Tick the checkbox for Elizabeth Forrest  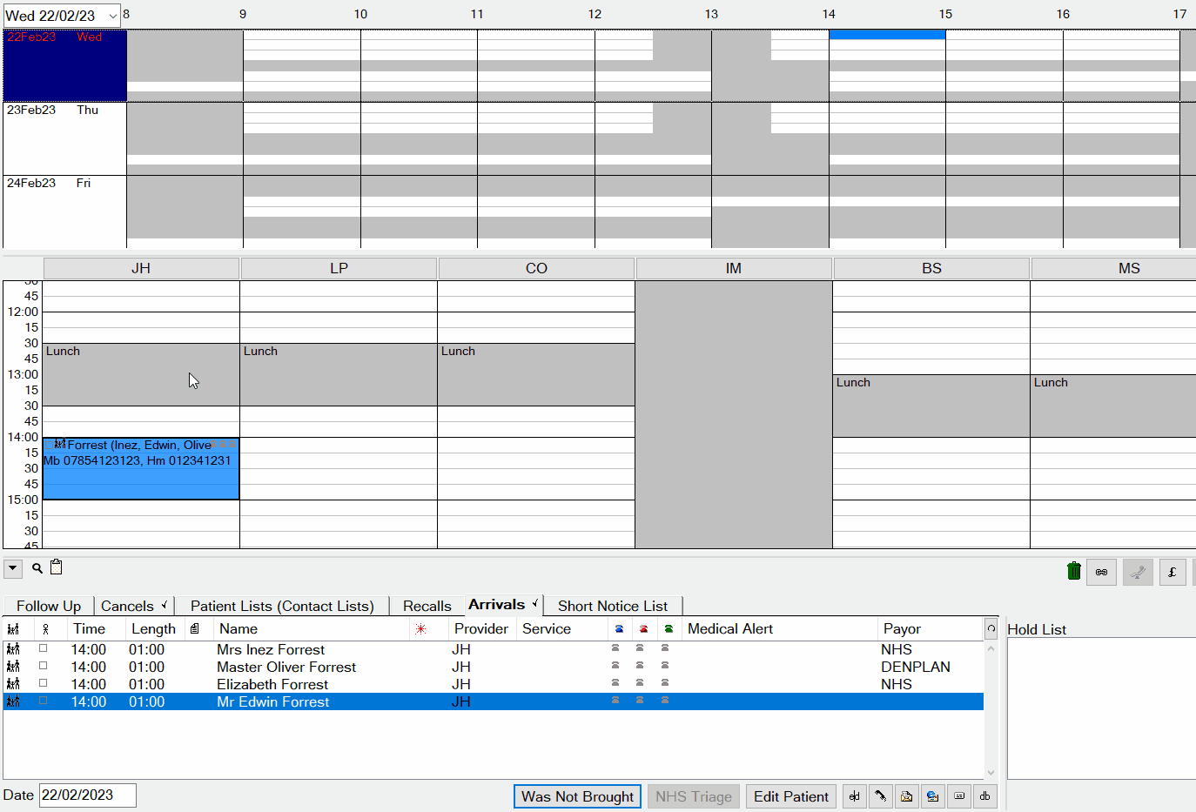click(44, 684)
